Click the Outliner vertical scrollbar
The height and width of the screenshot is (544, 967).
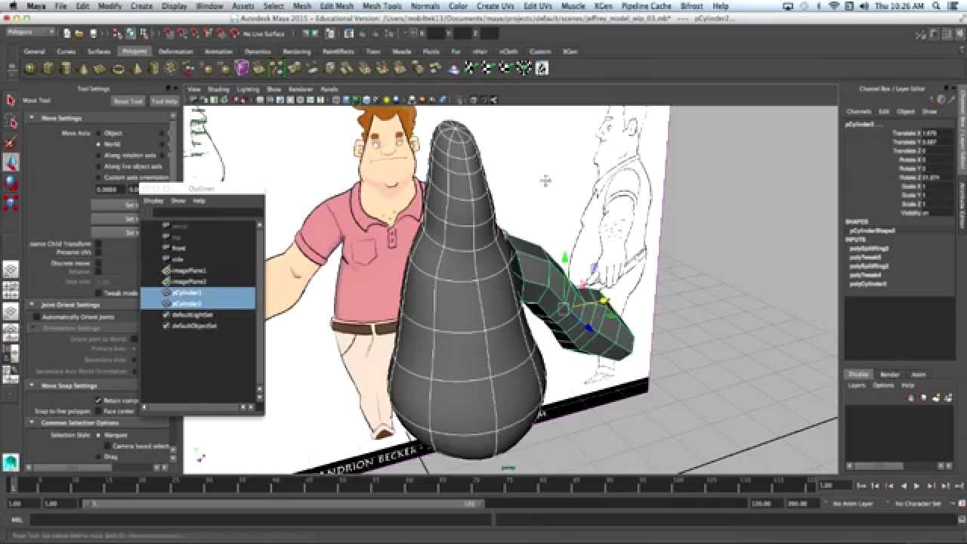(260, 310)
